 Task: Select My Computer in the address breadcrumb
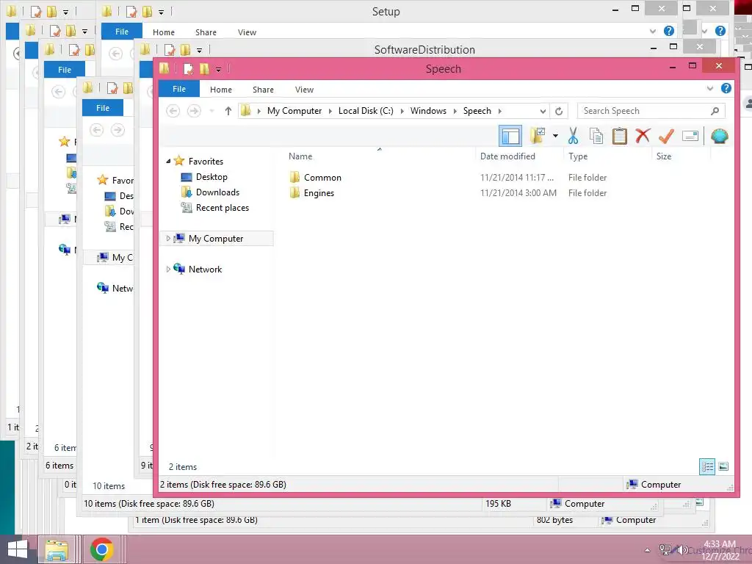point(294,111)
